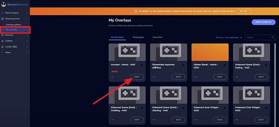
Task: Click the Chatbot robot icon
Action: [2, 41]
